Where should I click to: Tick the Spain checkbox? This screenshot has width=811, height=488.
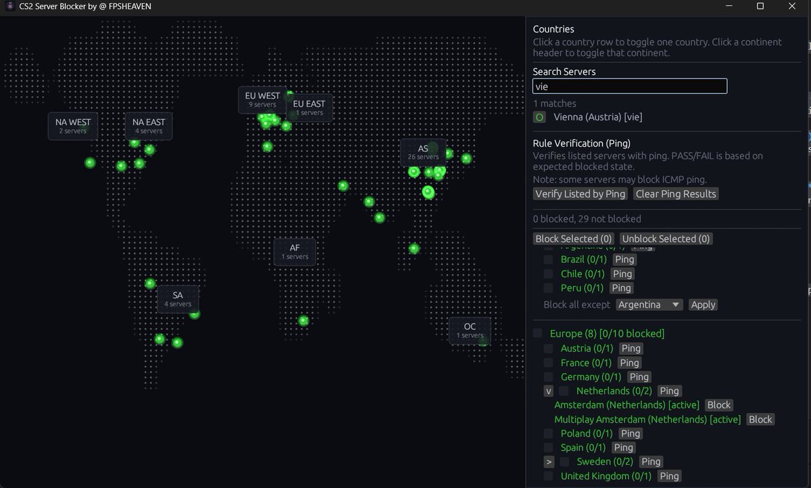[548, 448]
